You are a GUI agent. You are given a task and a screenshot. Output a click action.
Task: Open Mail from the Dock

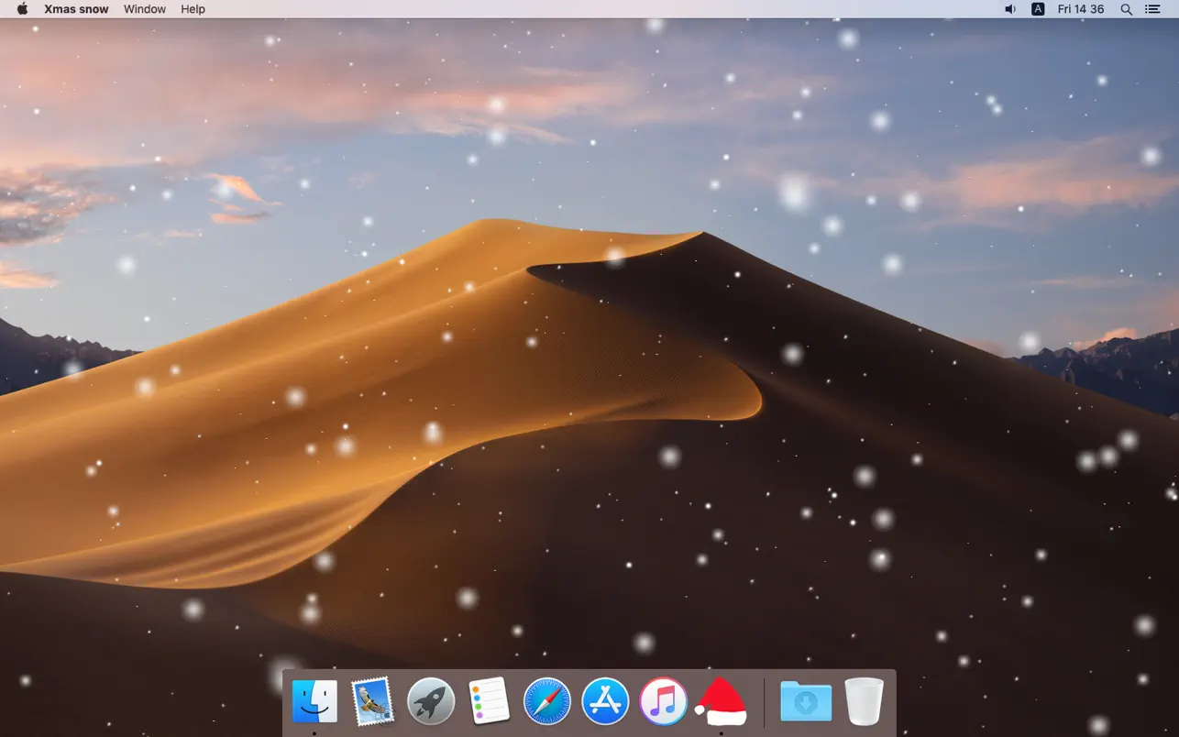372,701
